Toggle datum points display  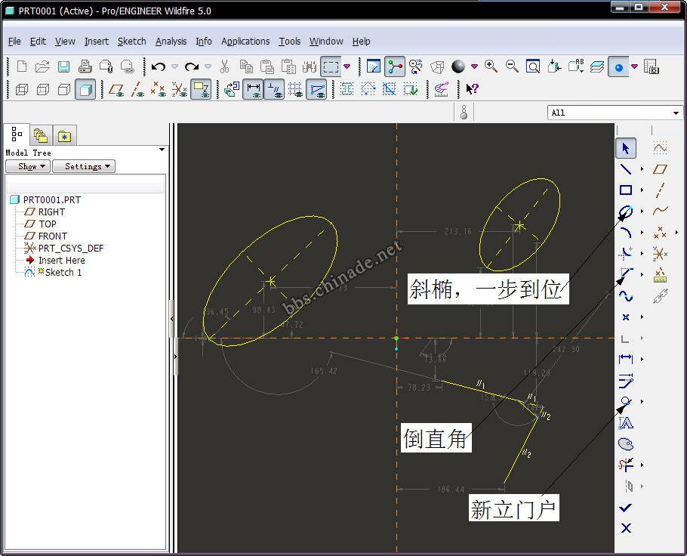click(x=159, y=89)
